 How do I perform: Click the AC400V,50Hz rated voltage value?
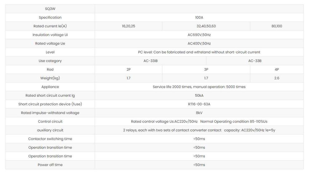click(x=199, y=44)
